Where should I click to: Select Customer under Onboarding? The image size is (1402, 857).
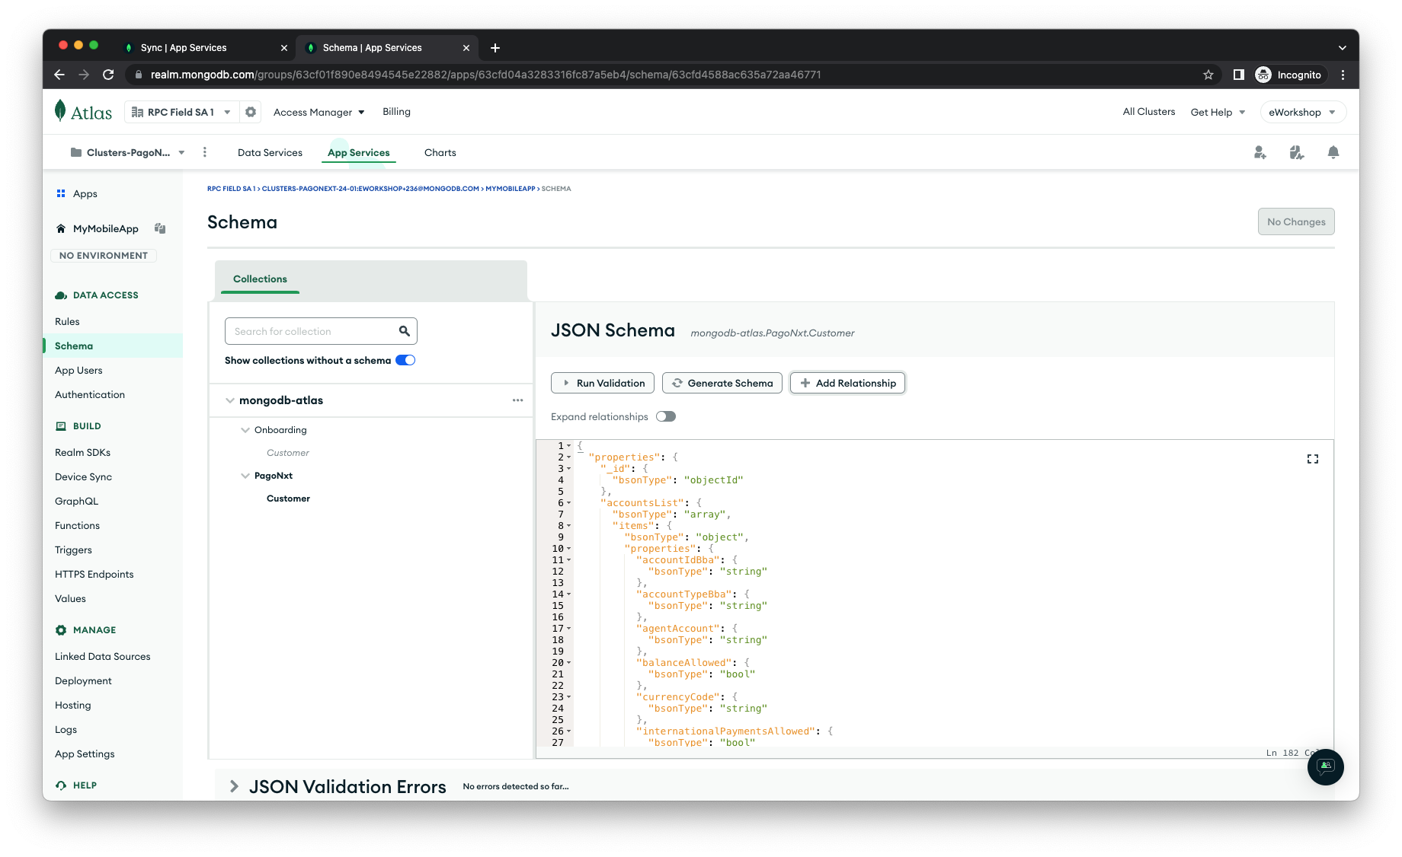click(288, 453)
